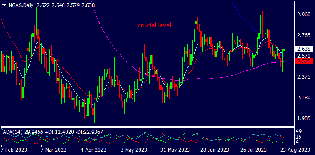Click the 7 Feb 2023 date label
This screenshot has width=315, height=155.
pyautogui.click(x=14, y=150)
